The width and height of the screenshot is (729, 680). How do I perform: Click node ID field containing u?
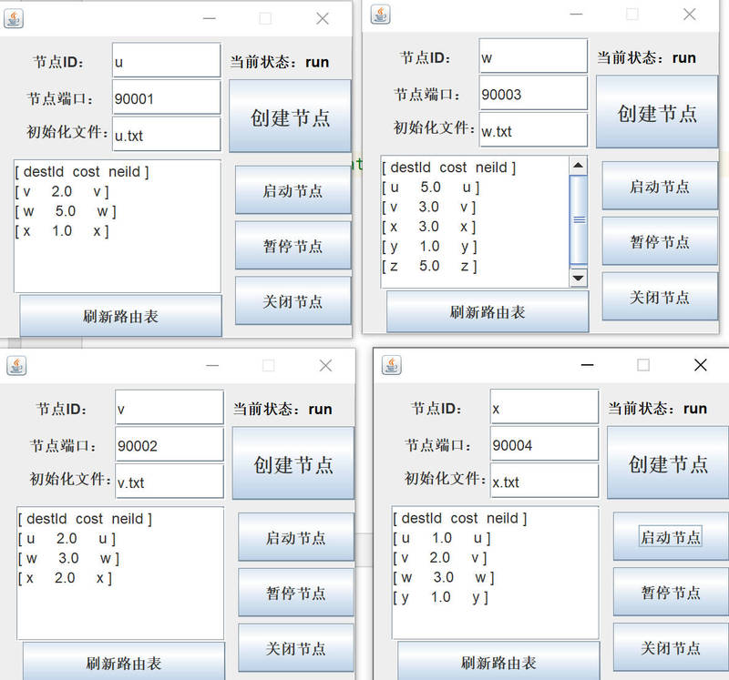tap(167, 60)
